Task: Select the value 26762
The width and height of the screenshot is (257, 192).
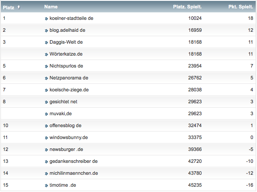Action: pos(195,78)
